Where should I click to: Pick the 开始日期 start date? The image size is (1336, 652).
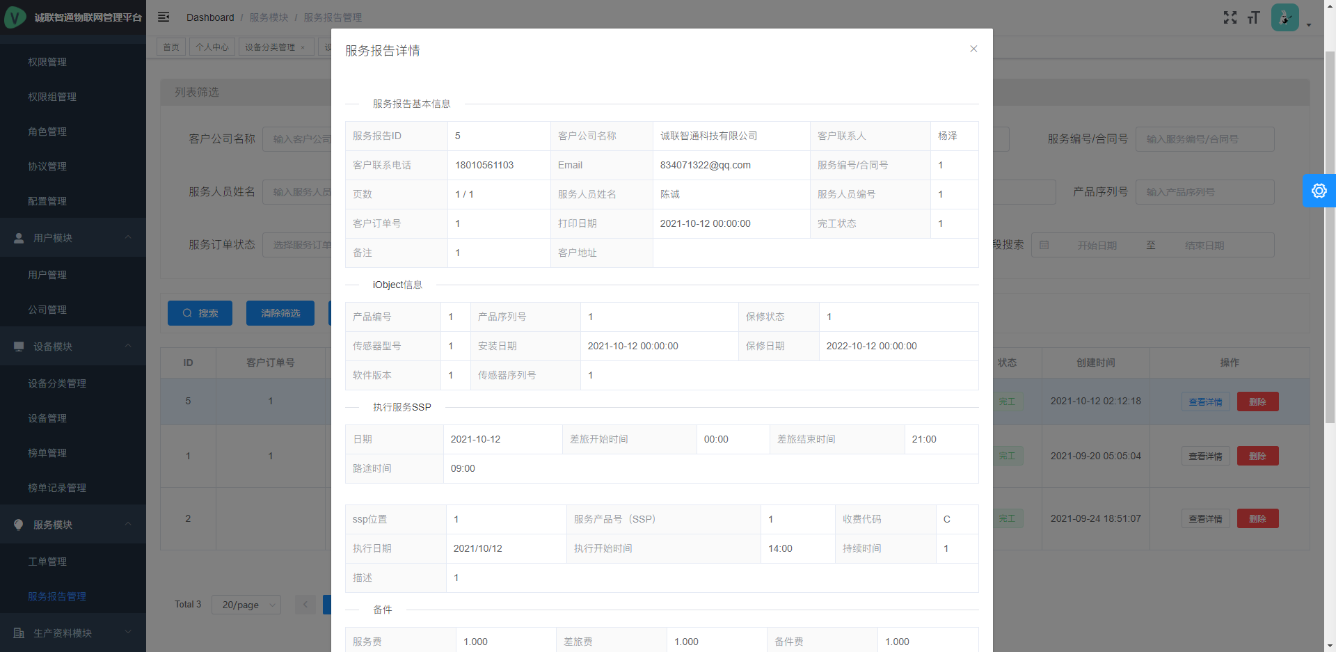(1097, 246)
